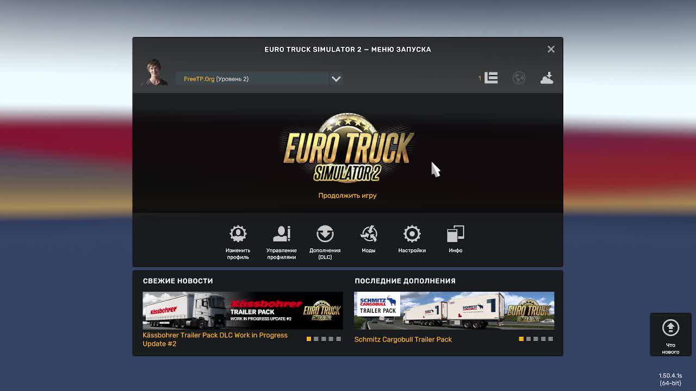Click the load save list icon
Viewport: 696px width, 391px height.
pyautogui.click(x=491, y=78)
